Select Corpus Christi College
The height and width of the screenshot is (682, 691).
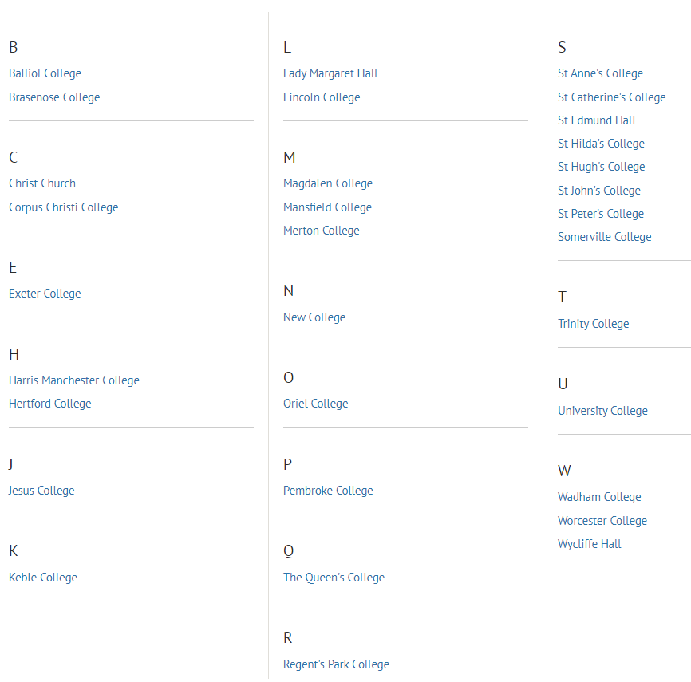click(63, 207)
